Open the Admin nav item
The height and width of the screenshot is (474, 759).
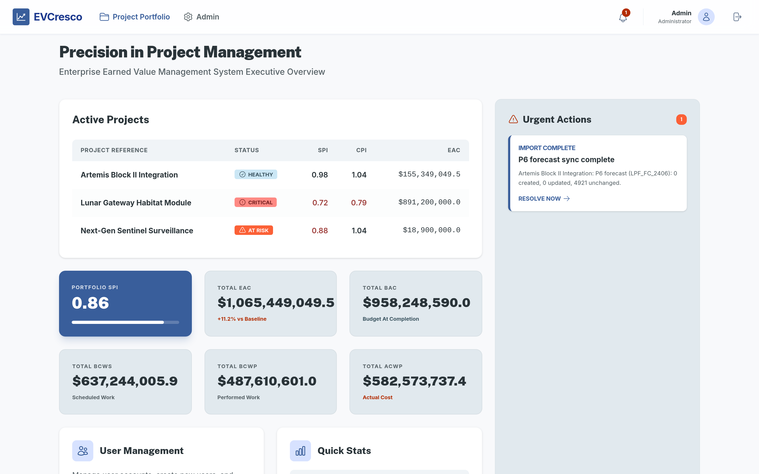[x=202, y=17]
